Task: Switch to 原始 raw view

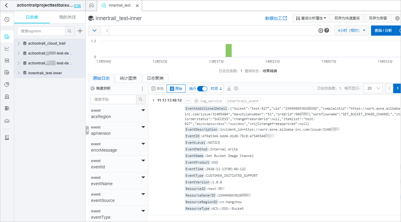Action: [x=176, y=89]
